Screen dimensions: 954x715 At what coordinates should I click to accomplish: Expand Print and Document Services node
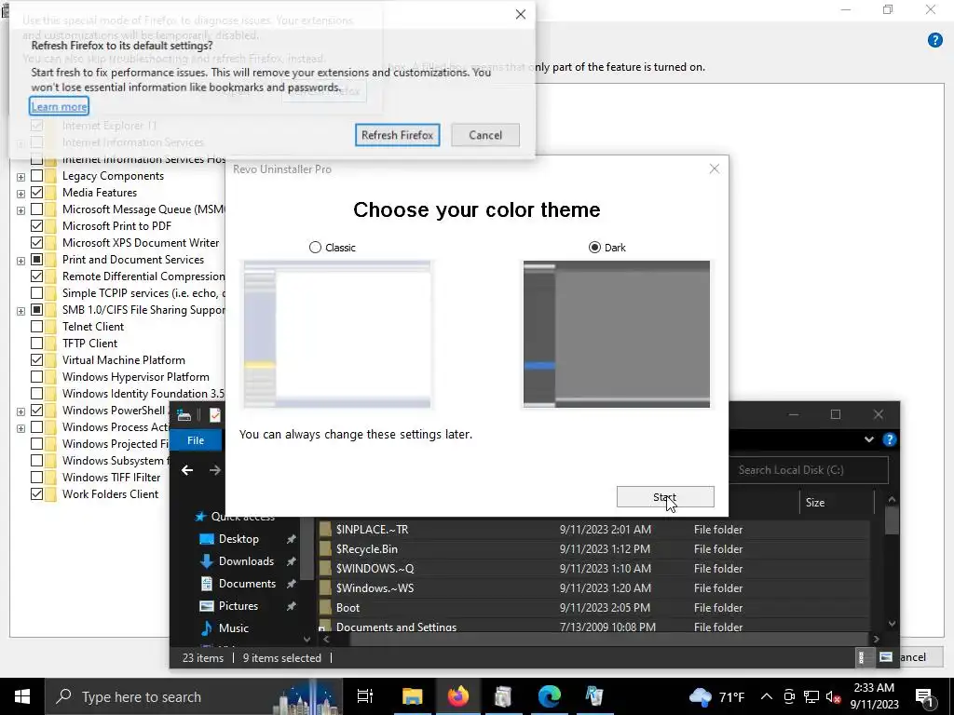click(20, 261)
